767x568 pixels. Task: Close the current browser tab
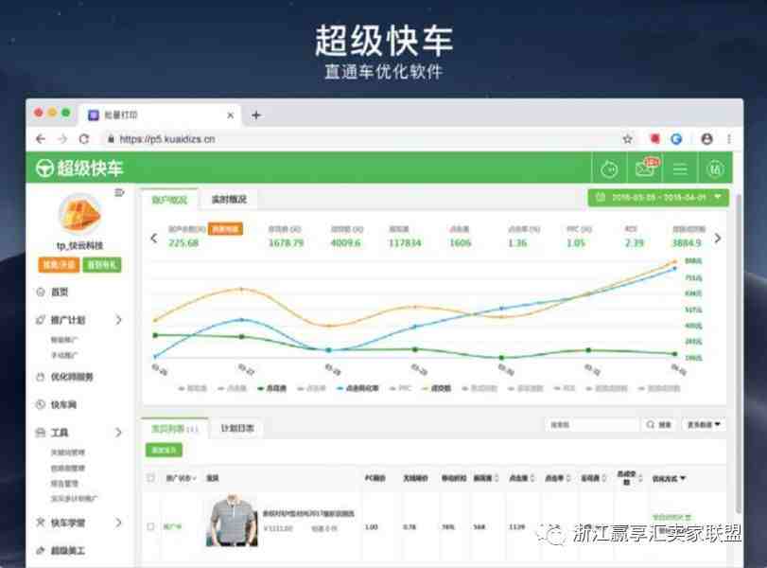click(x=231, y=115)
